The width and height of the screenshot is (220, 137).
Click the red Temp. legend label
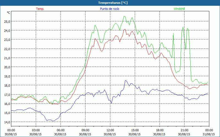(40, 9)
